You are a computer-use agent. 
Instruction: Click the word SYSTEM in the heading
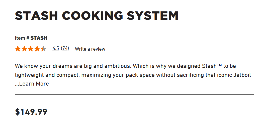(152, 16)
